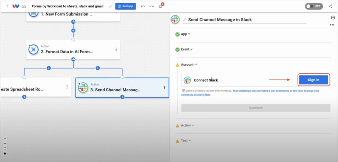
Task: Select the New Form Submission step
Action: (x=73, y=16)
